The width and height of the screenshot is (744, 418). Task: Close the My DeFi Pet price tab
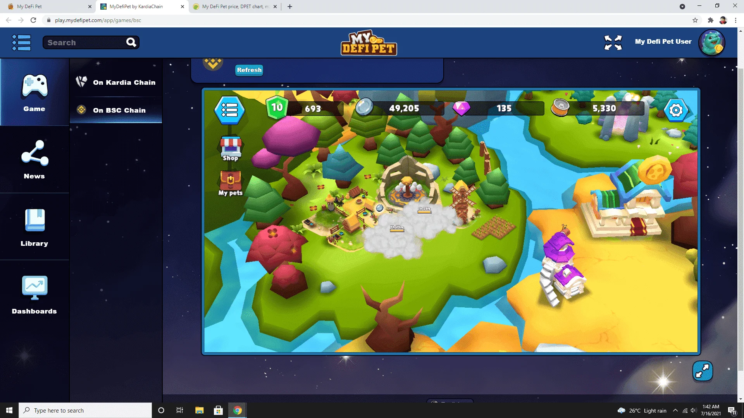pyautogui.click(x=275, y=7)
